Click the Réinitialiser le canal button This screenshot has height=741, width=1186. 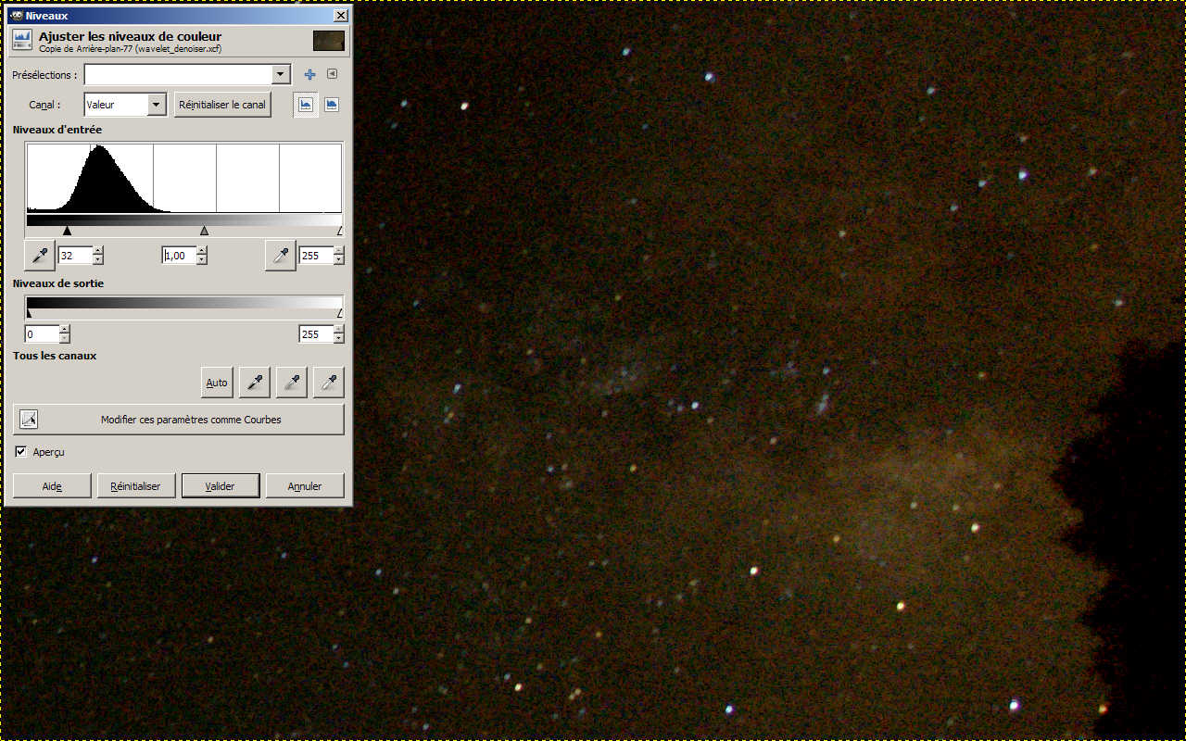tap(222, 105)
